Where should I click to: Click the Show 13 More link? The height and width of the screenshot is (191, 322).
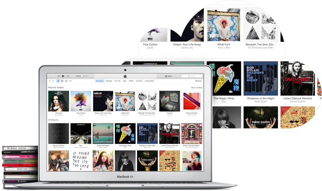coord(197,88)
